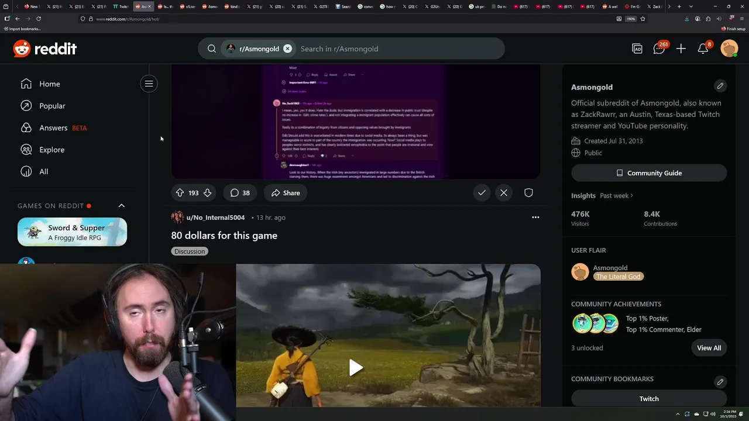Filter by the Discussion flair
The image size is (749, 421).
190,251
